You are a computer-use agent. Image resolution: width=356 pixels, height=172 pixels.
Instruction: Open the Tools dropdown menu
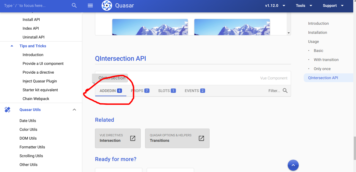pos(304,5)
